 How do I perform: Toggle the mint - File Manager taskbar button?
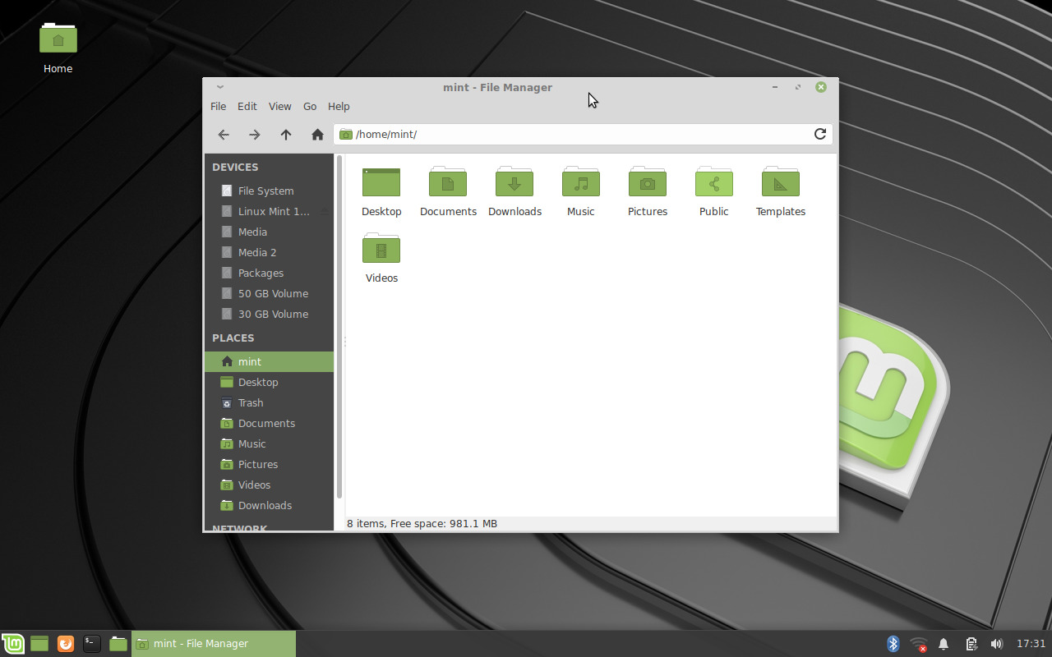214,644
